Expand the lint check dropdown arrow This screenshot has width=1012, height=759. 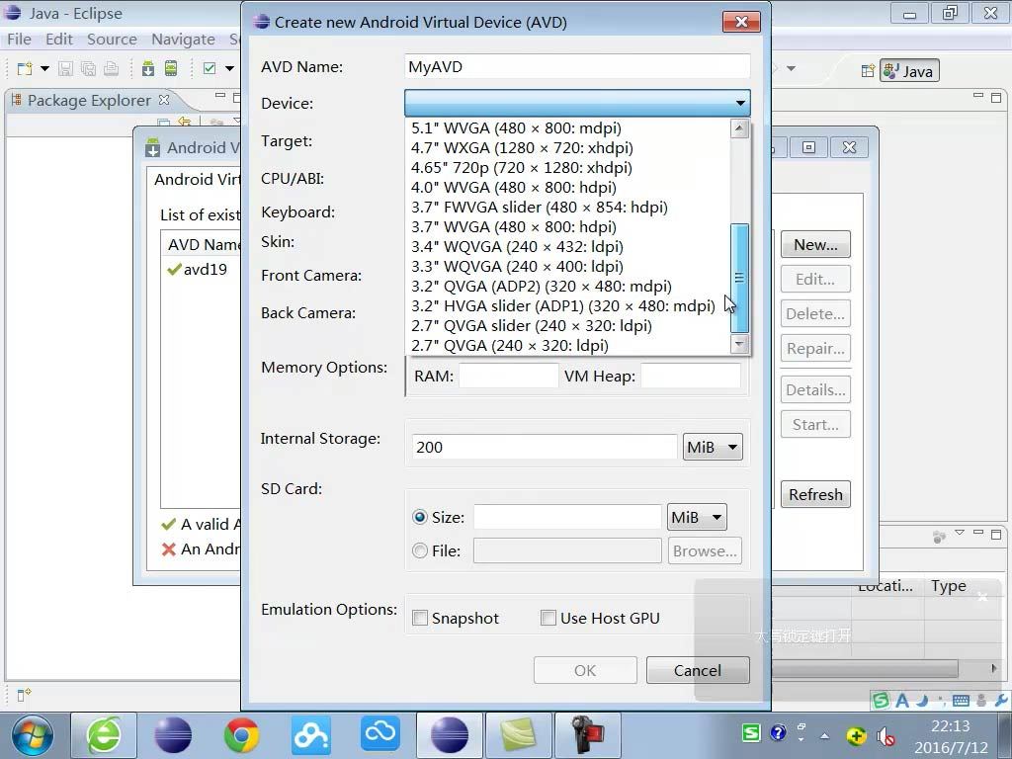pos(229,68)
